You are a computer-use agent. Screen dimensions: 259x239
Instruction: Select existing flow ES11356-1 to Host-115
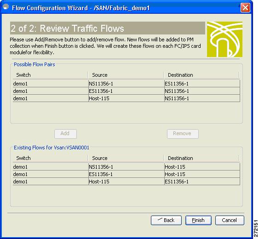point(127,174)
